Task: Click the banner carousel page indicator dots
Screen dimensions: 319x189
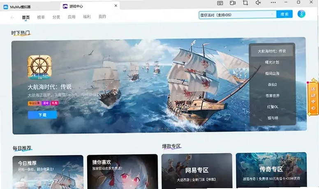Action: [159, 128]
